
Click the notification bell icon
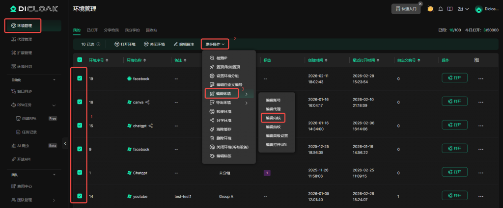440,9
